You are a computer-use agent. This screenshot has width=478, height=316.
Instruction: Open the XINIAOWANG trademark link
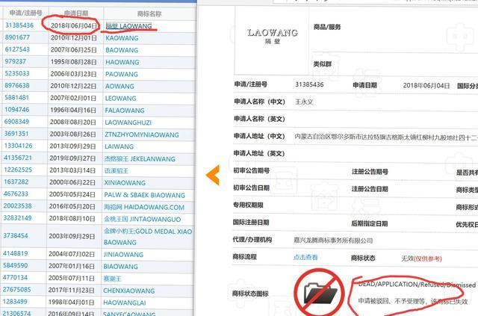tap(125, 183)
